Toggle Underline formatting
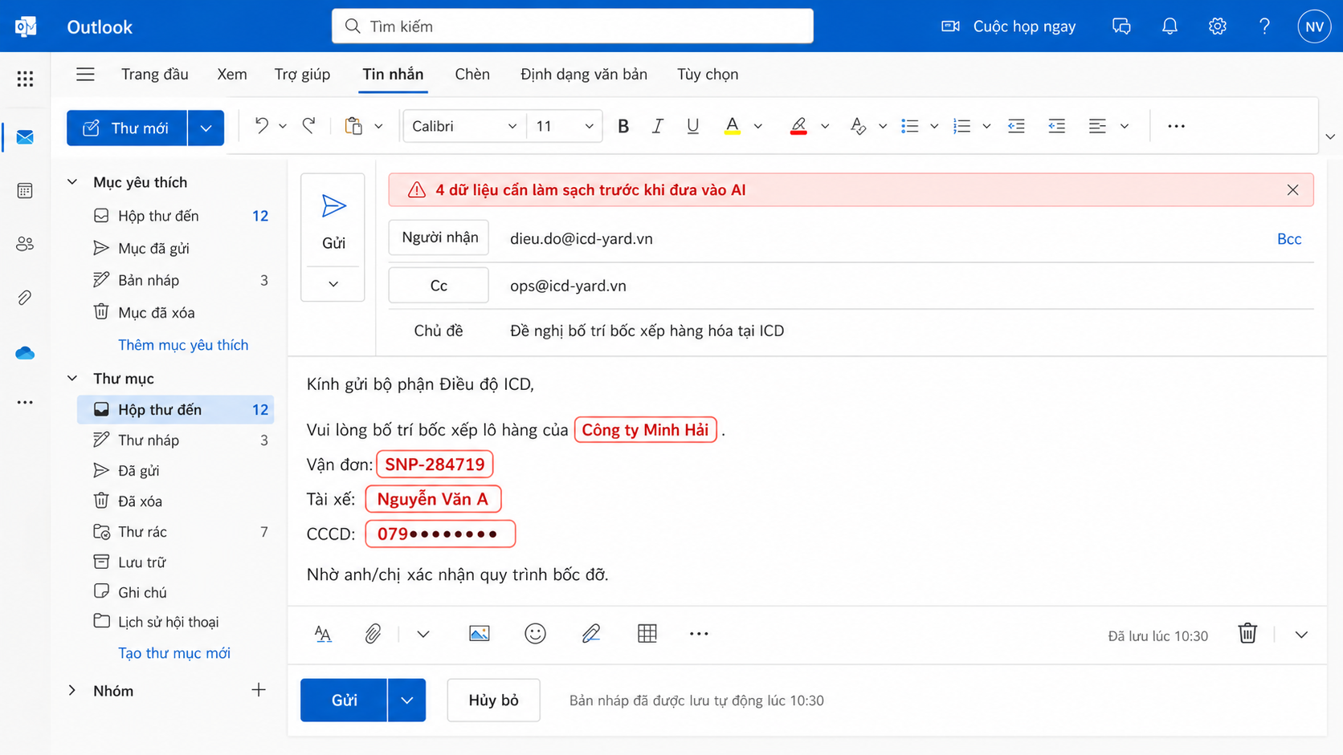Viewport: 1343px width, 755px height. [692, 126]
